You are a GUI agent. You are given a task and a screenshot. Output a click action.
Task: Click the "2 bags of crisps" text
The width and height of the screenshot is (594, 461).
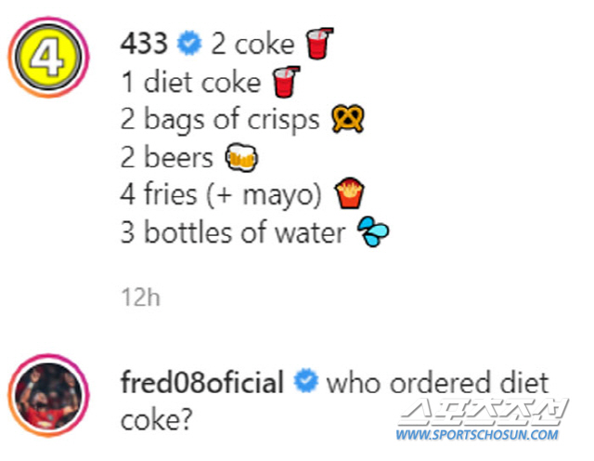[220, 120]
